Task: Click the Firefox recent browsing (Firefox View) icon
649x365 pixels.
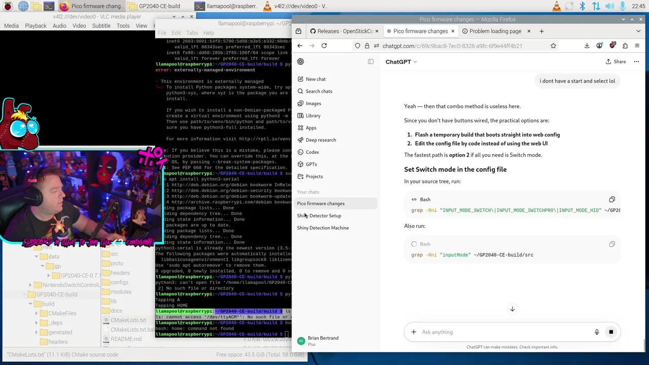Action: (299, 31)
